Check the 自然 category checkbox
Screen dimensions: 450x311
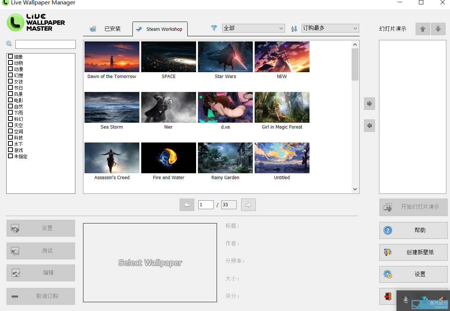point(10,106)
